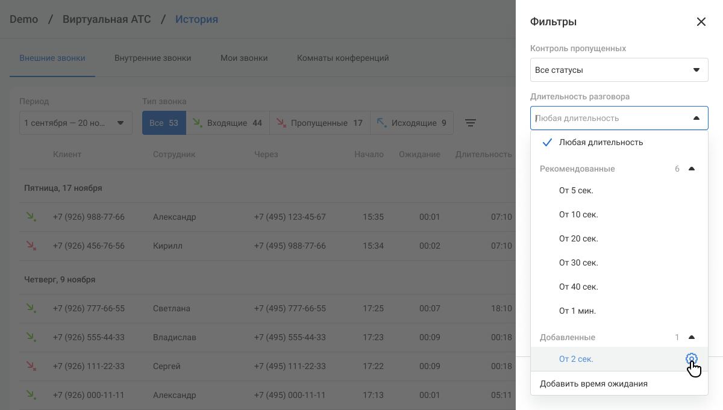Click client number +7 (926) 777-66-55

pos(89,308)
